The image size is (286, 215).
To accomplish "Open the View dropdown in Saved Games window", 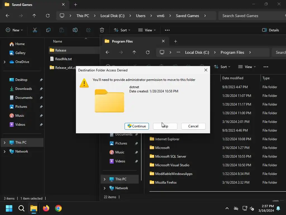I will (x=147, y=30).
